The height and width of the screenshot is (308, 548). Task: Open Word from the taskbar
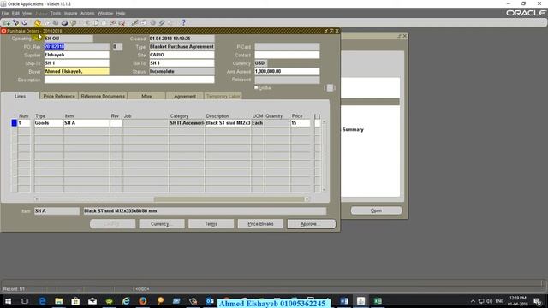[x=344, y=301]
